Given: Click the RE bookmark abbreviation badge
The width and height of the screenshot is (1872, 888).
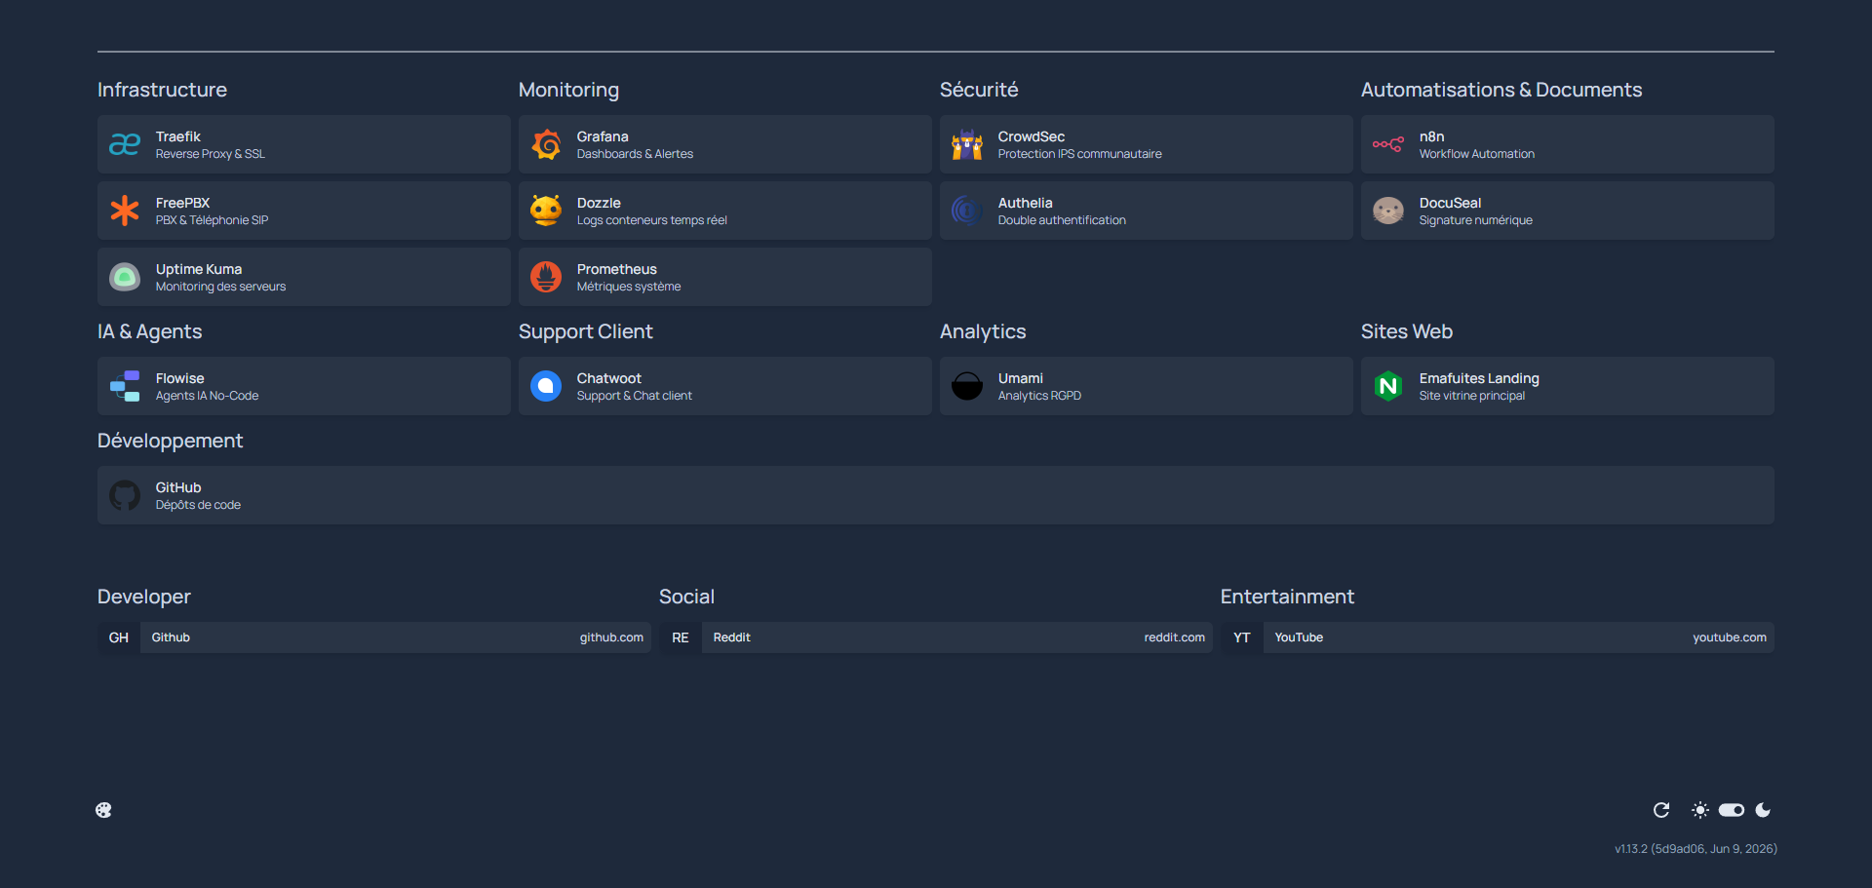Looking at the screenshot, I should (681, 637).
